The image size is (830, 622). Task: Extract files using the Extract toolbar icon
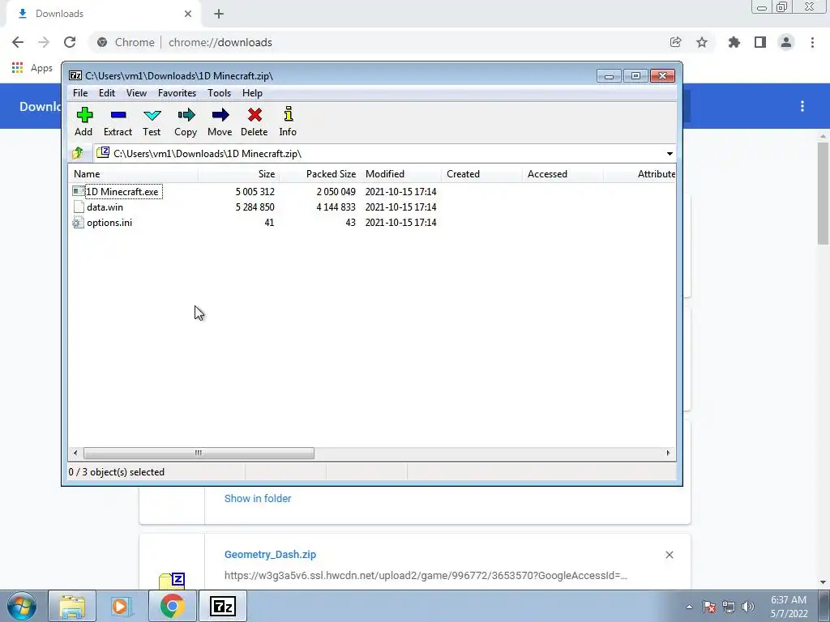pyautogui.click(x=118, y=115)
